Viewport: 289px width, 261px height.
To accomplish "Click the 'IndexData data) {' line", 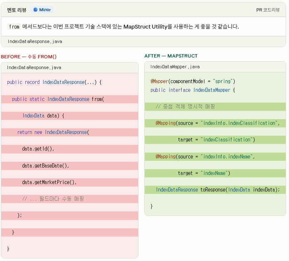I will click(70, 116).
